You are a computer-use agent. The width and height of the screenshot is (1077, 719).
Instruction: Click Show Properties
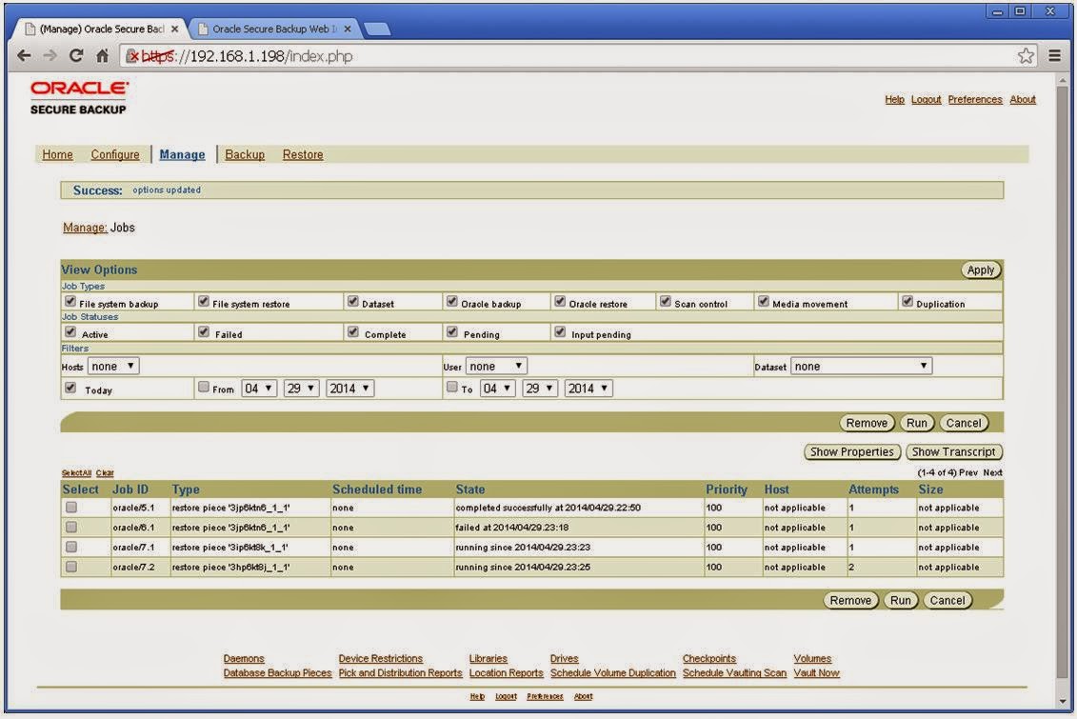tap(851, 451)
